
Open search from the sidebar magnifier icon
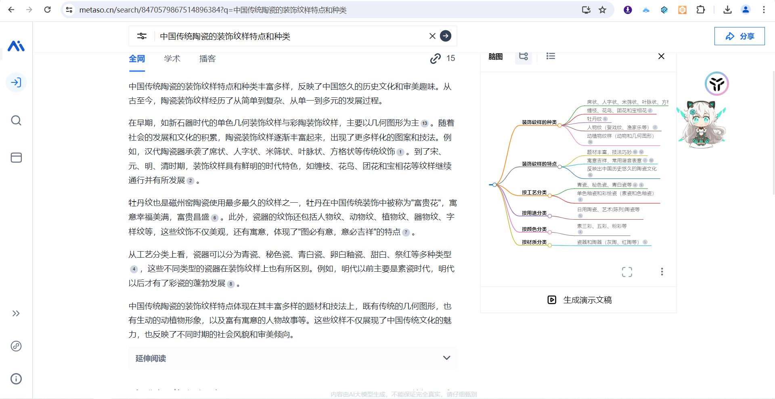[16, 120]
